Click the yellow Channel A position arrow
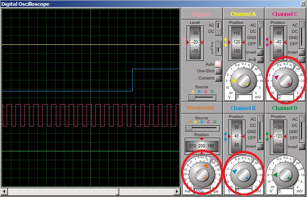 [225, 42]
